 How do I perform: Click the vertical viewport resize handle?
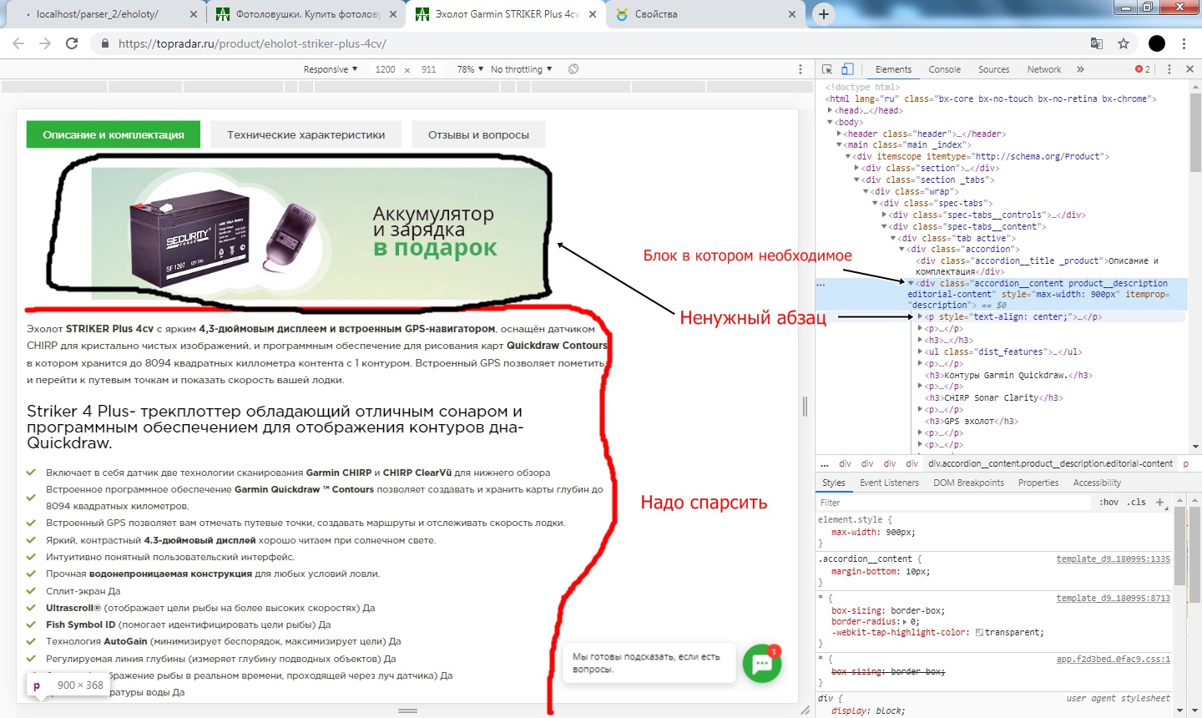[x=805, y=407]
